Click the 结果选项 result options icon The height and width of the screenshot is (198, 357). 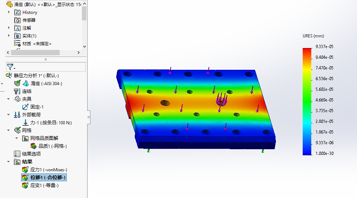point(17,154)
